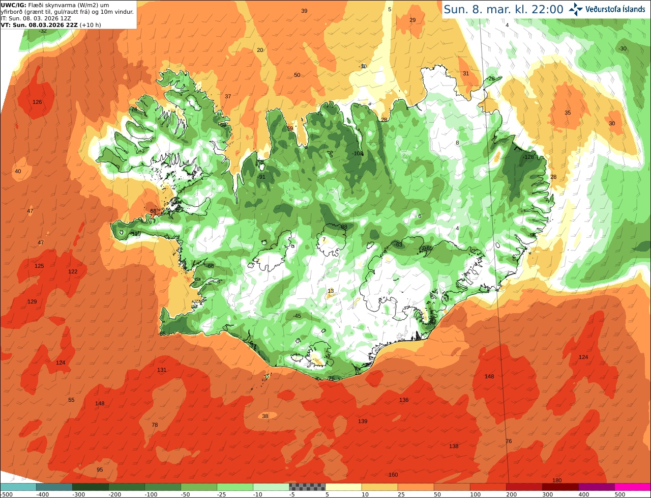Click the 'Sun. 8. mar. kl. 22:00' timestamp
This screenshot has height=498, width=651.
[504, 9]
